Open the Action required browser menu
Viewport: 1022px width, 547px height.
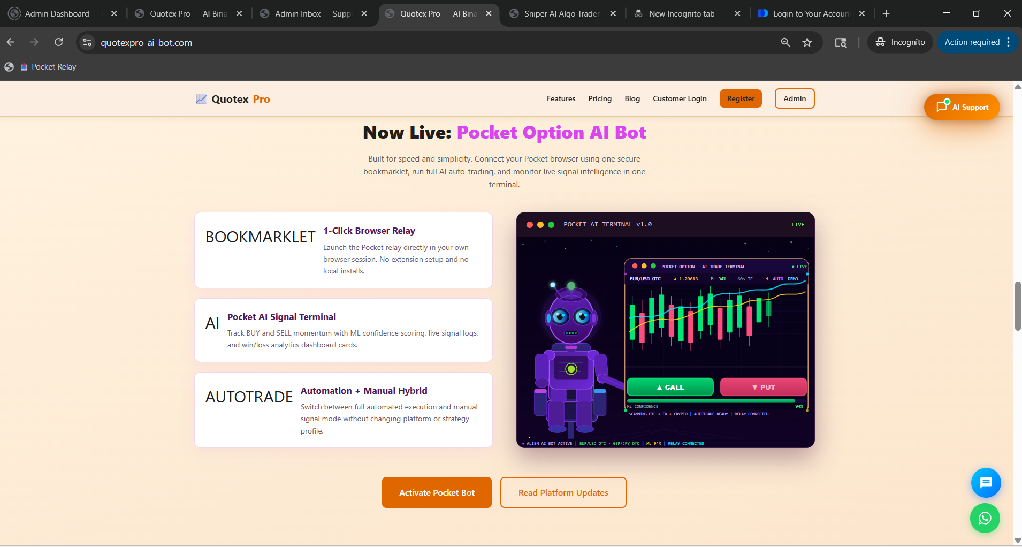tap(978, 42)
